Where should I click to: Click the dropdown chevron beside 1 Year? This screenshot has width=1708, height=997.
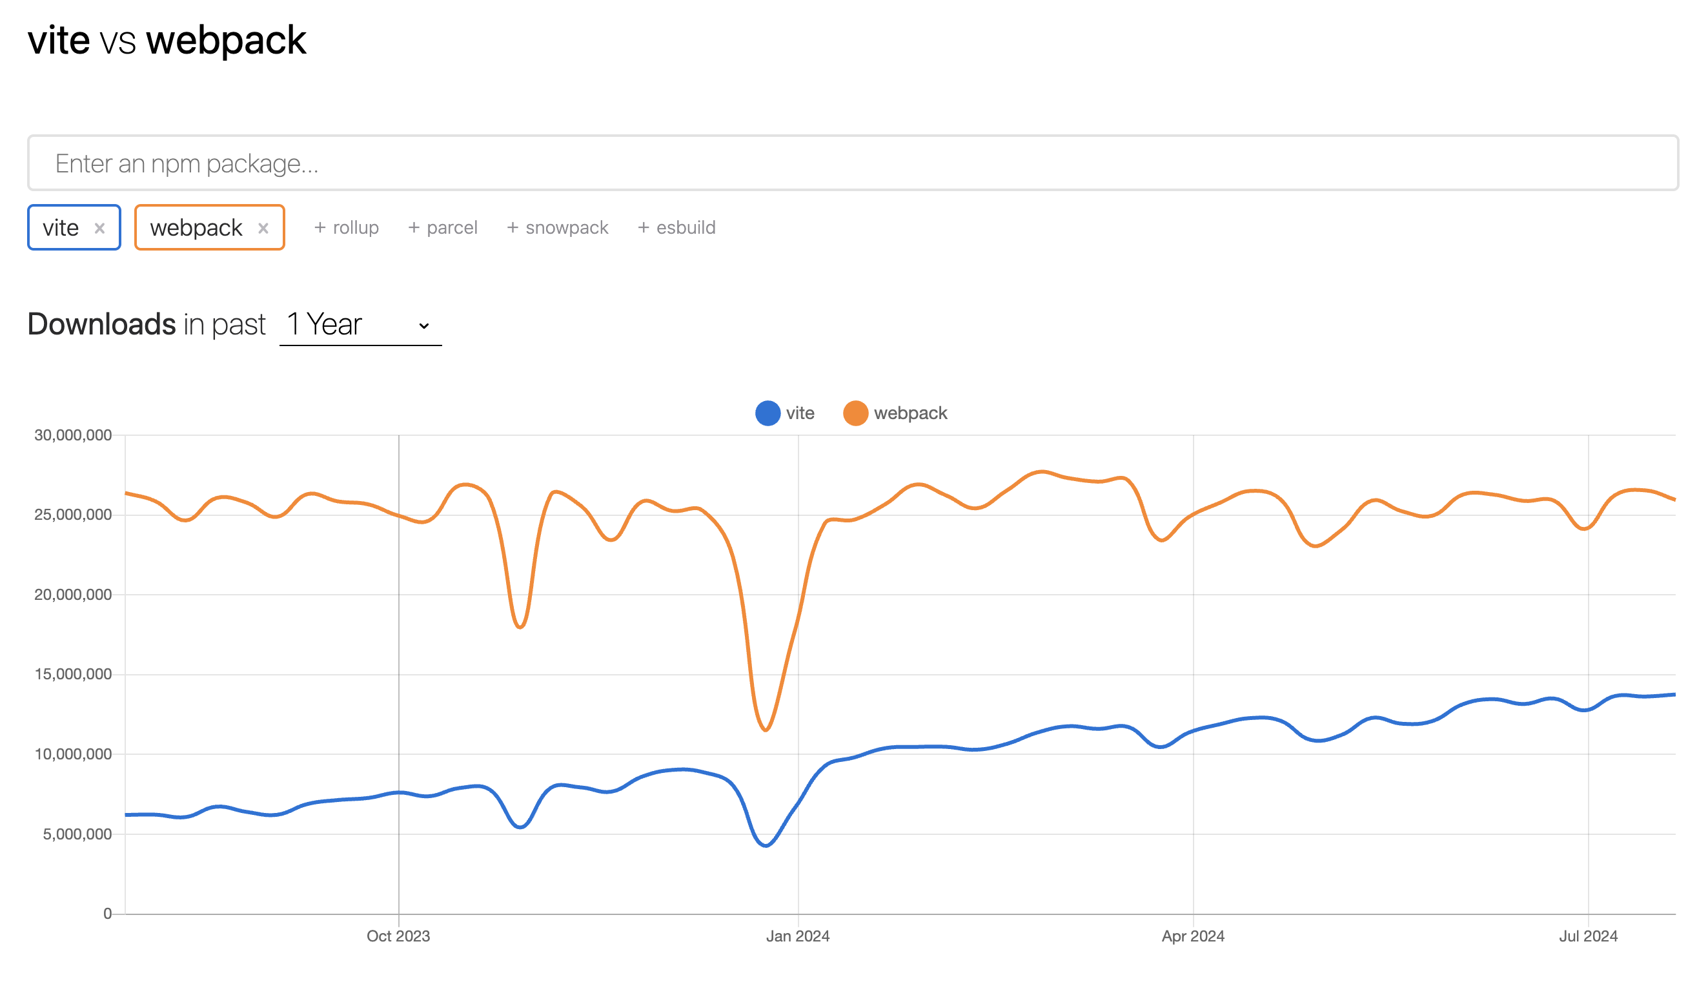click(424, 325)
